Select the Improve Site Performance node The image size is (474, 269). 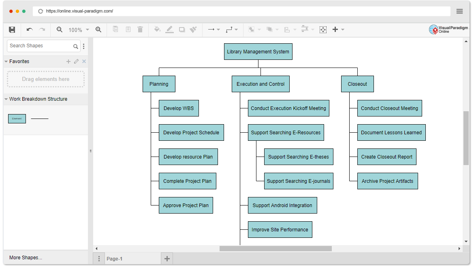click(280, 229)
